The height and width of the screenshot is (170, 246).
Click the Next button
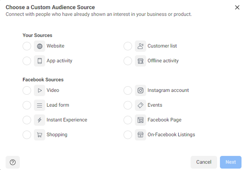click(230, 162)
